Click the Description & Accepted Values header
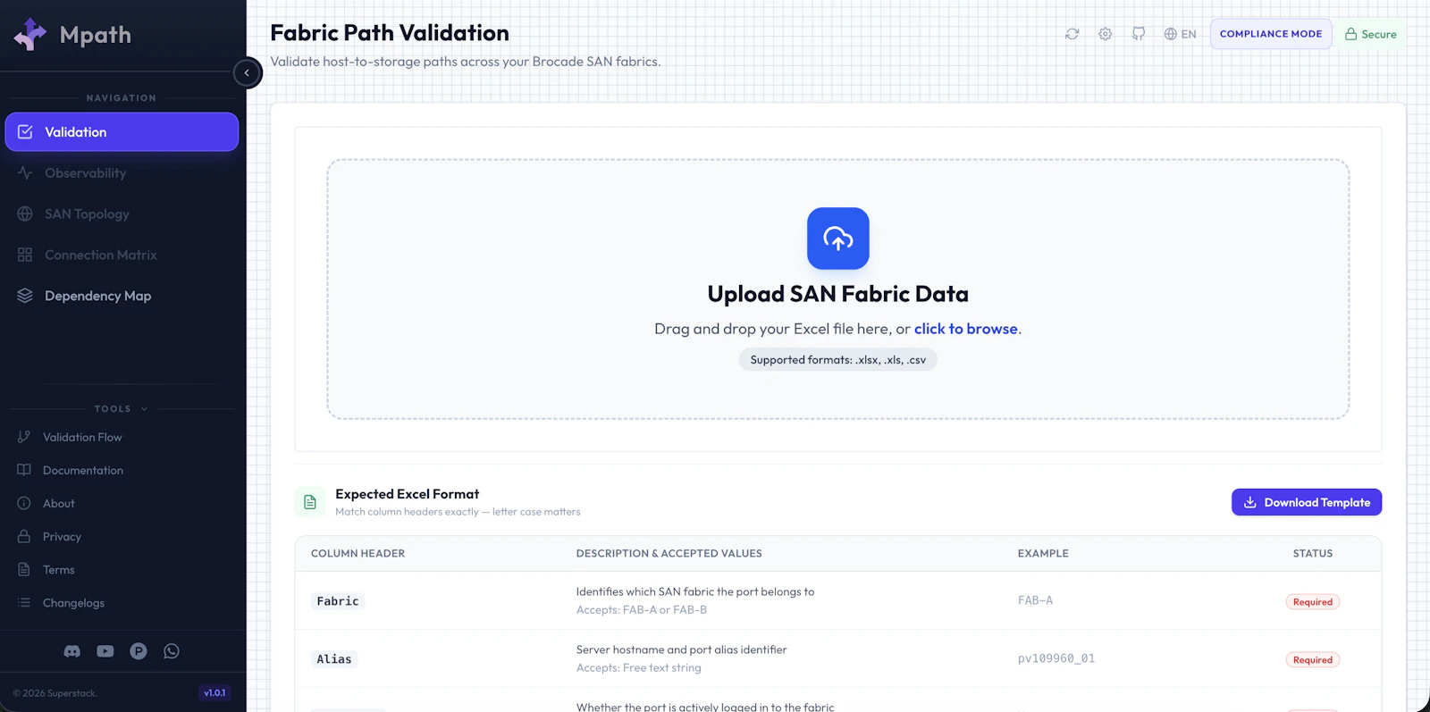 (x=669, y=554)
